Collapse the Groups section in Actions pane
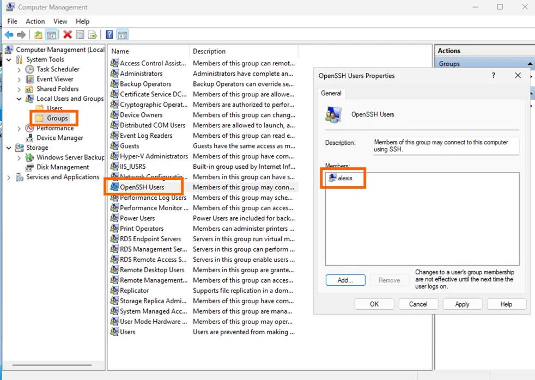The height and width of the screenshot is (380, 535). 530,64
